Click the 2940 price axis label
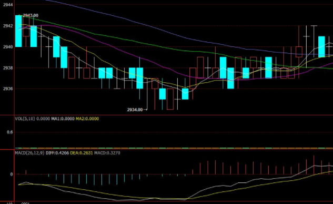 [8, 47]
